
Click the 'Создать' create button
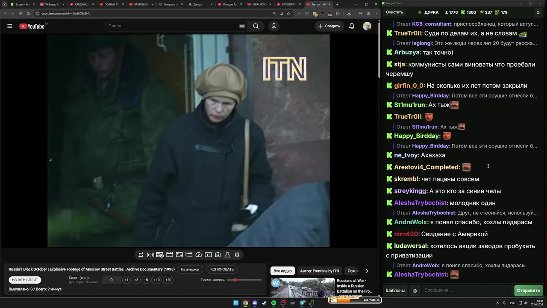pyautogui.click(x=329, y=26)
